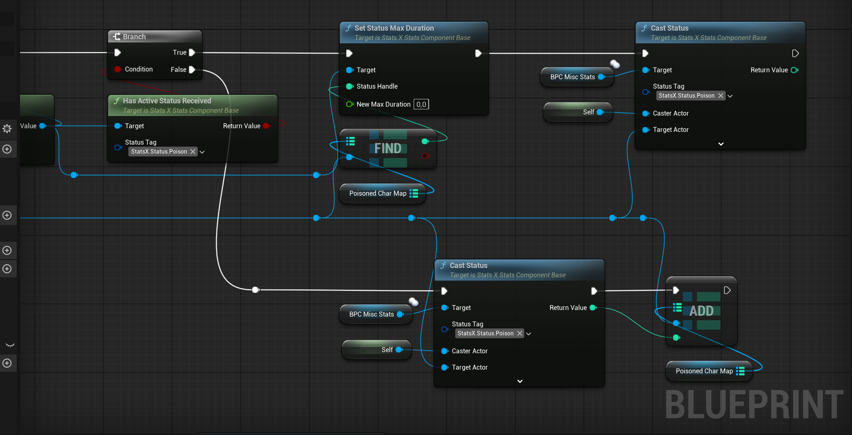Open Status Tag dropdown in lower Cast Status
852x435 pixels.
pyautogui.click(x=529, y=334)
